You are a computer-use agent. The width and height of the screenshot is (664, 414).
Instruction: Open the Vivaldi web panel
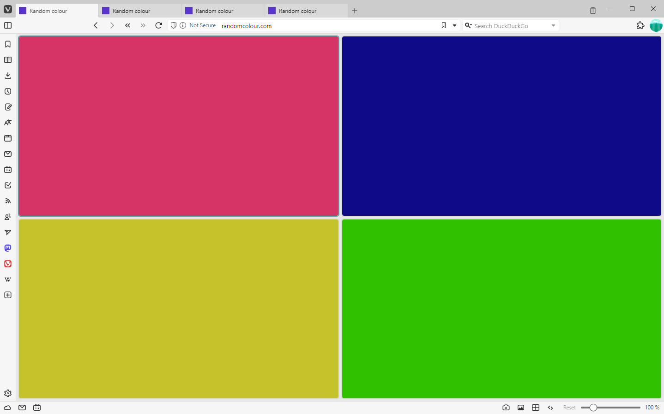click(x=8, y=264)
